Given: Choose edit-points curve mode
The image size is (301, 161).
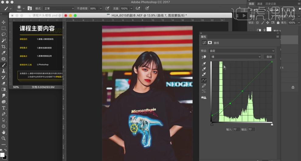Looking at the screenshot, I should pyautogui.click(x=204, y=80).
